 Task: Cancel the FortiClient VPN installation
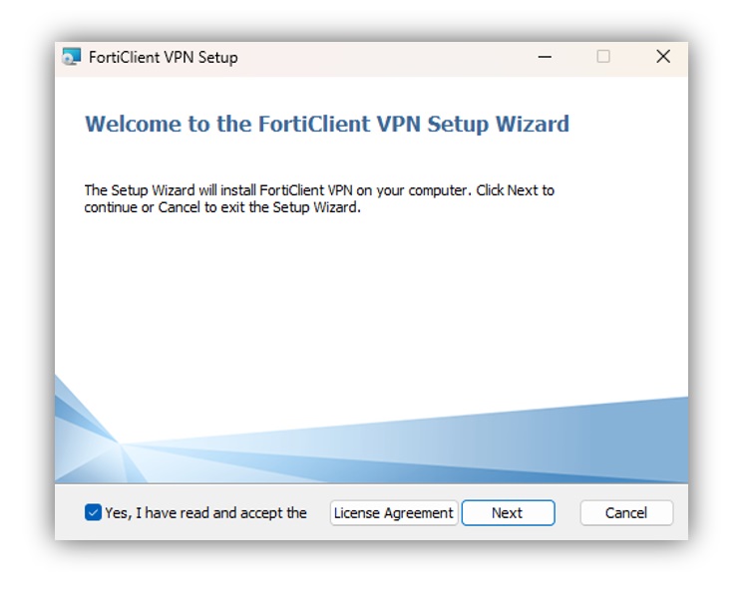(626, 513)
